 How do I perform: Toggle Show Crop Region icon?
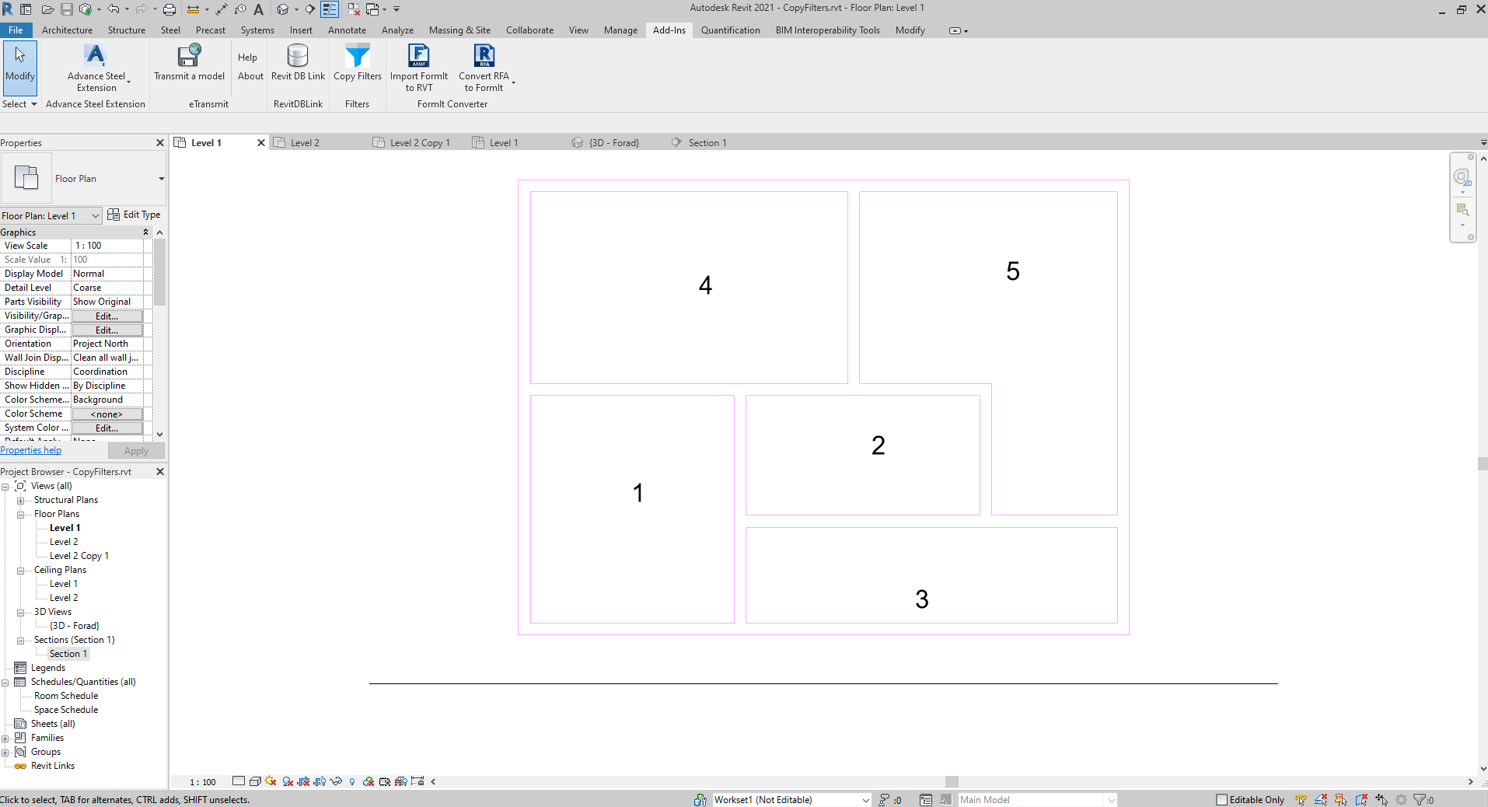tap(320, 781)
